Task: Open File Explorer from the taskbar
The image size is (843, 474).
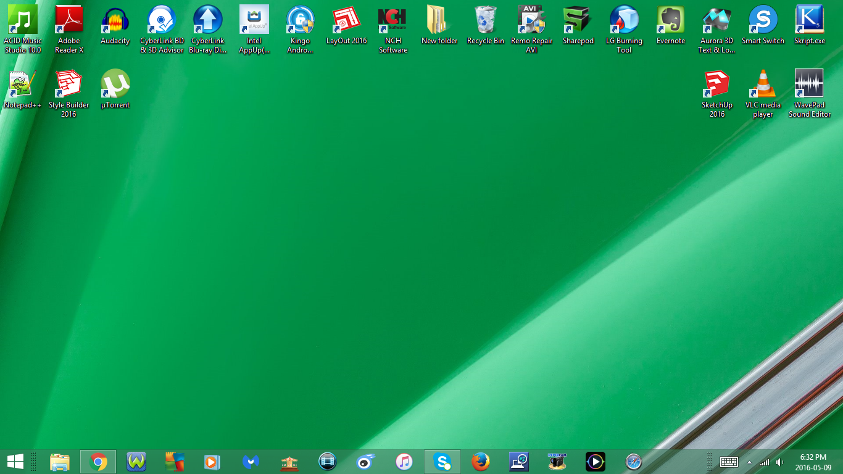Action: click(x=60, y=462)
